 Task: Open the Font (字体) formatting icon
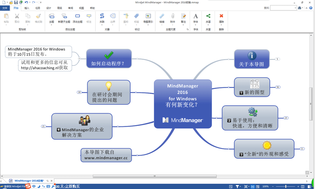(x=196, y=16)
